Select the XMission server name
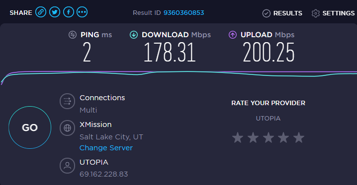 click(95, 124)
